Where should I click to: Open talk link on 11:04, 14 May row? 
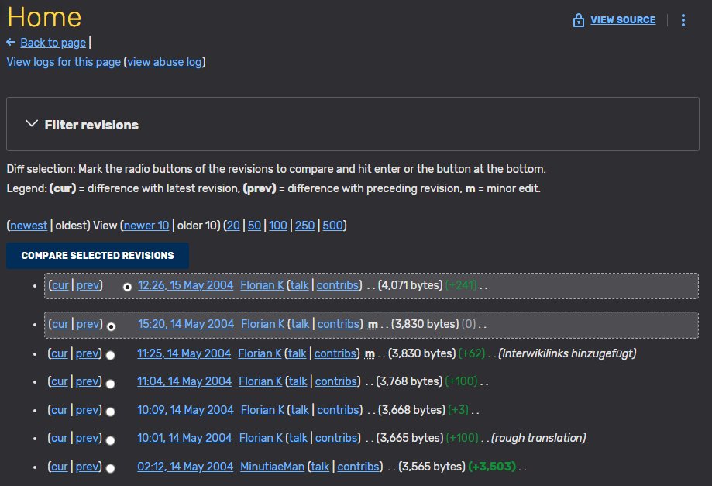point(298,381)
